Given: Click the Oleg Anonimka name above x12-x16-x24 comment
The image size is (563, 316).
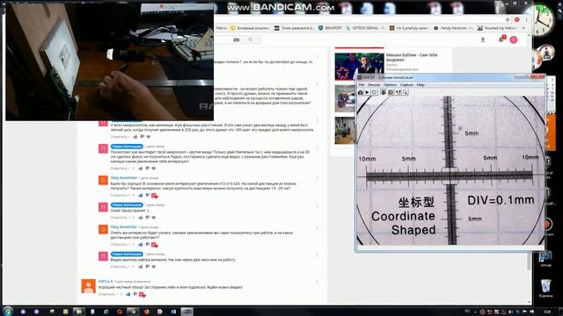Looking at the screenshot, I should tap(123, 177).
